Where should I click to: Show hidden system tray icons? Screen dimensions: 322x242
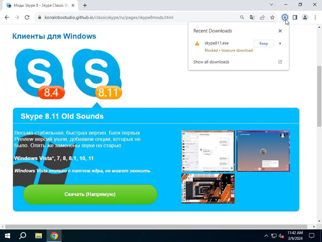(x=266, y=236)
